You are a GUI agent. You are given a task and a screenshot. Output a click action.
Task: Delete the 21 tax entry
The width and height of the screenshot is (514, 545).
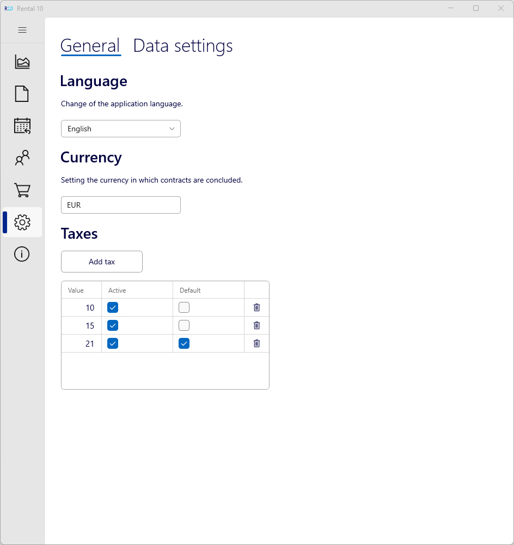coord(257,343)
